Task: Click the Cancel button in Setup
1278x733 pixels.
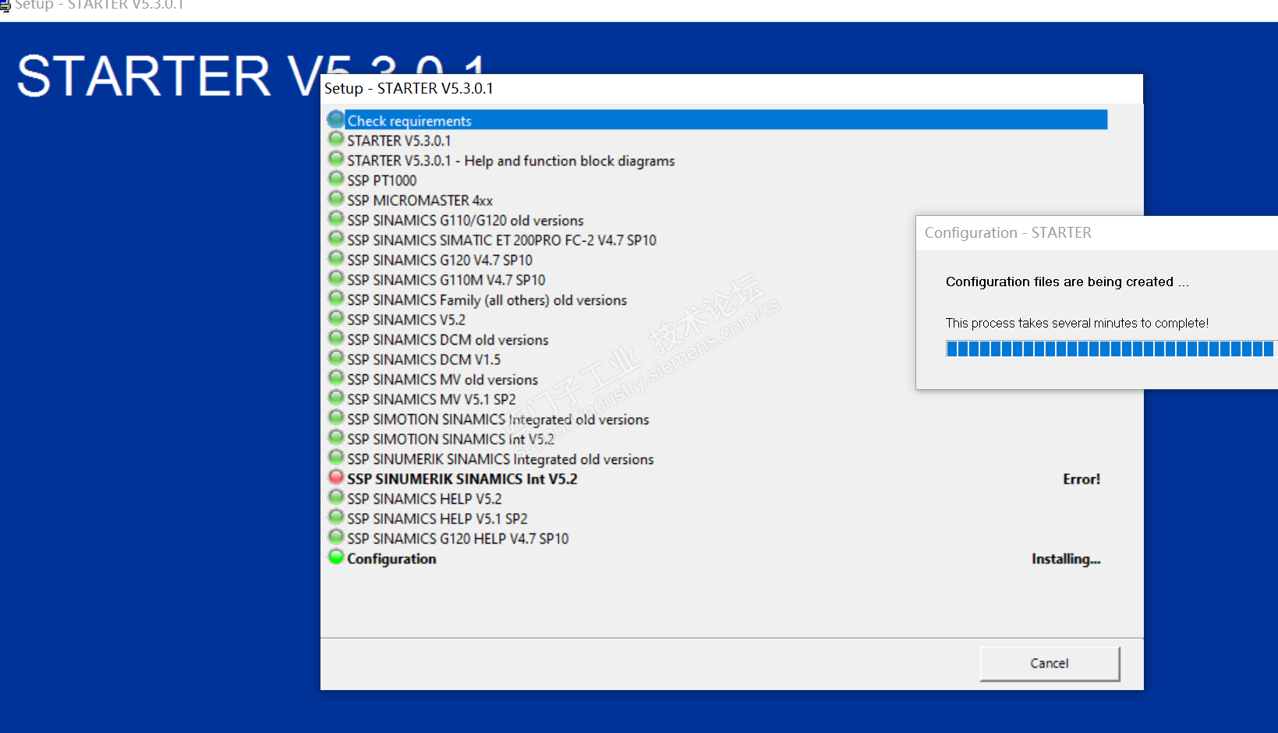Action: tap(1050, 664)
